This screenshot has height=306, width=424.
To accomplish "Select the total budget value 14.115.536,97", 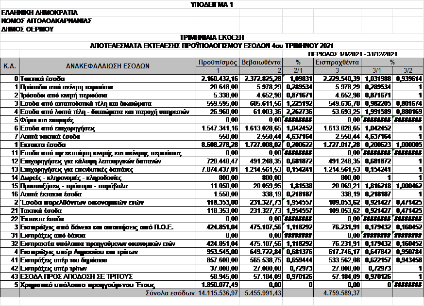I will pos(218,293).
